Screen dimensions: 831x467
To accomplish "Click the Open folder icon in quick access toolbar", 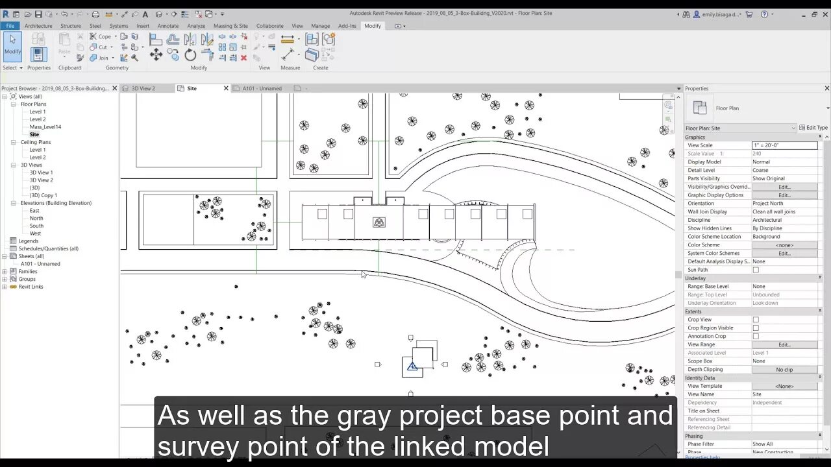I will 28,14.
